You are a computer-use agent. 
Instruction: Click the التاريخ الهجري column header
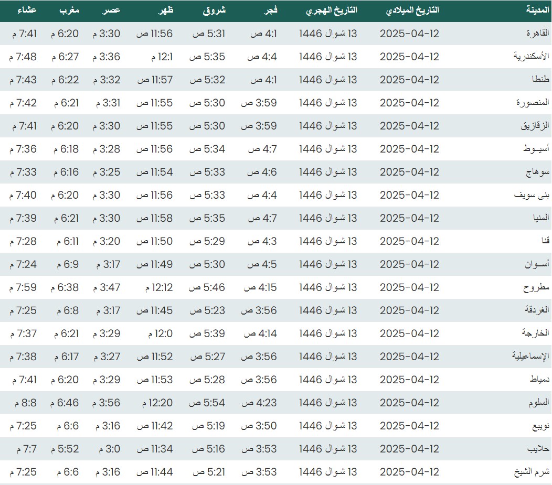click(x=331, y=10)
